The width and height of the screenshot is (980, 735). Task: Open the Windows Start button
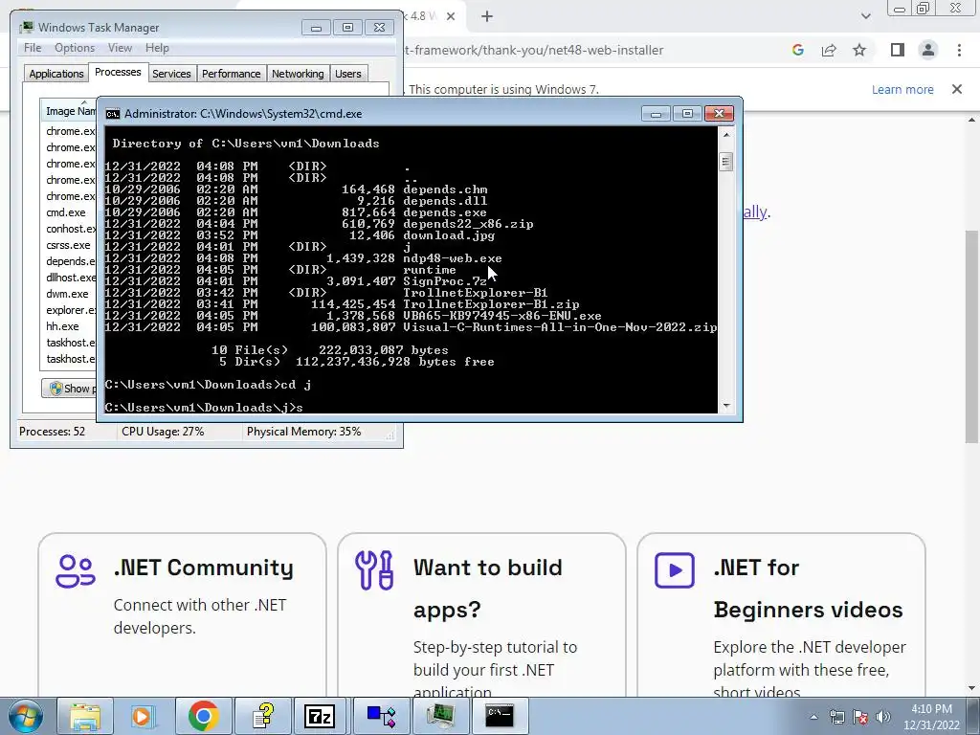tap(26, 716)
